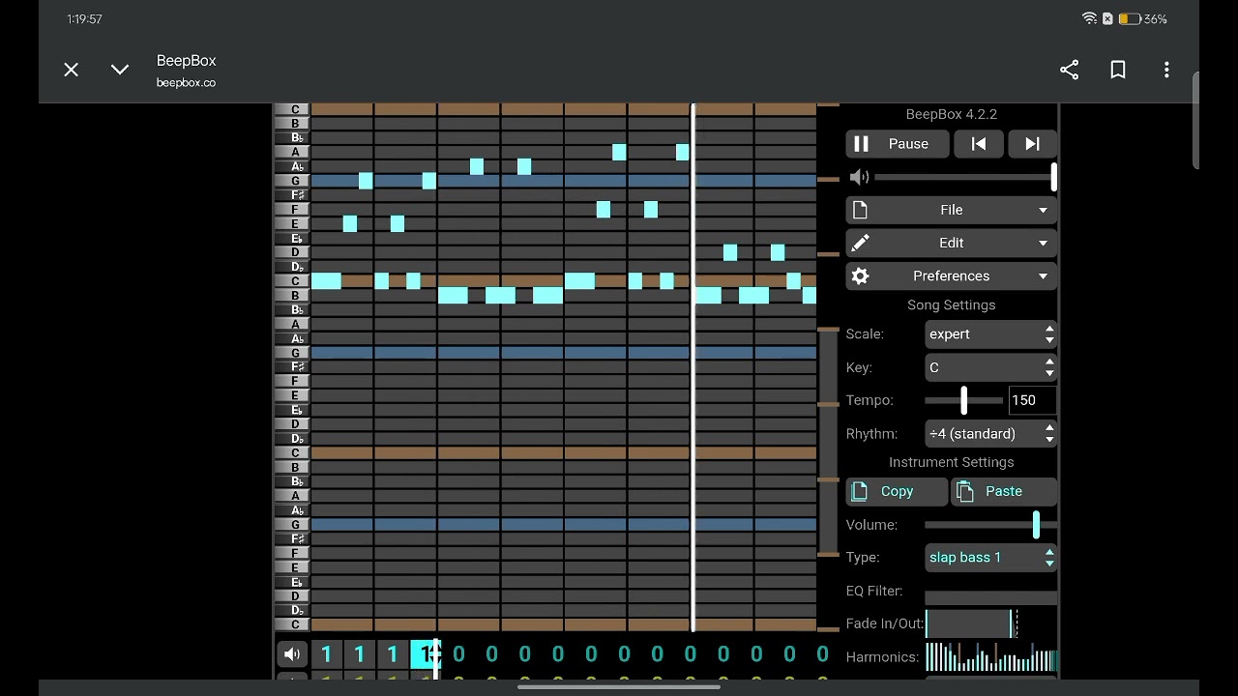Select channel 1 pattern box for bar 3
The width and height of the screenshot is (1238, 696).
393,654
